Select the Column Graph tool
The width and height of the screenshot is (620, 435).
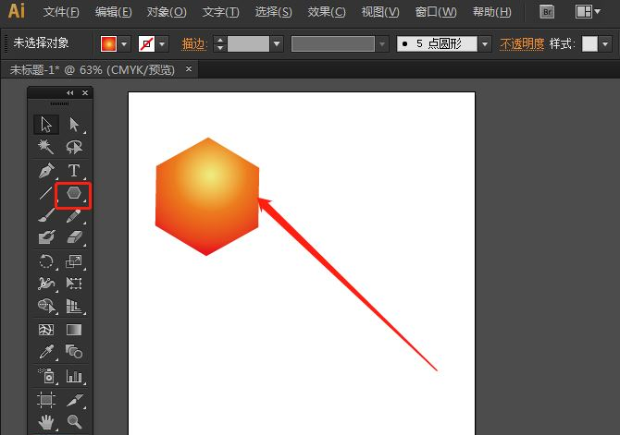(74, 376)
